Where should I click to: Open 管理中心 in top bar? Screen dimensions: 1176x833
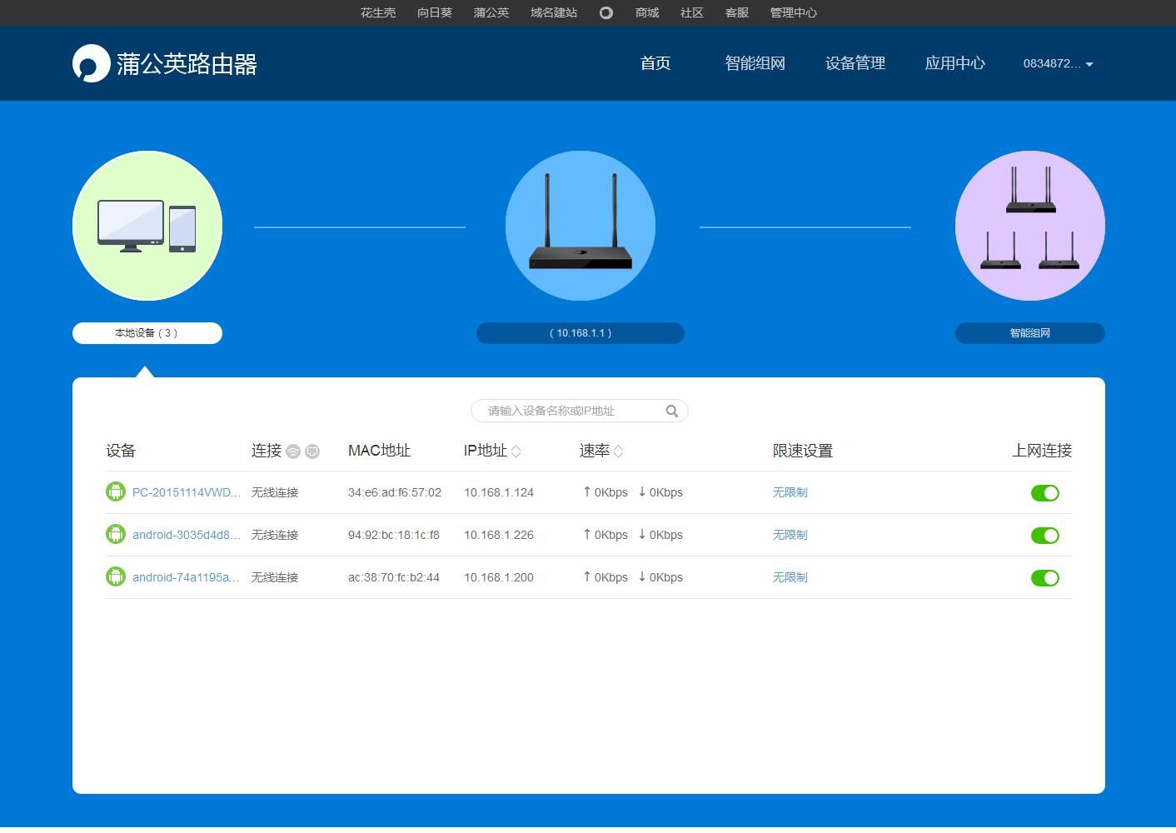tap(794, 12)
